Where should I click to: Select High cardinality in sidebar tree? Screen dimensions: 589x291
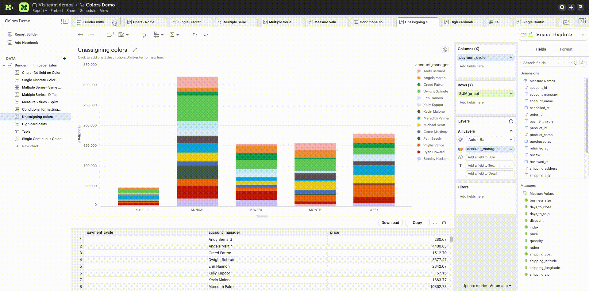[34, 124]
